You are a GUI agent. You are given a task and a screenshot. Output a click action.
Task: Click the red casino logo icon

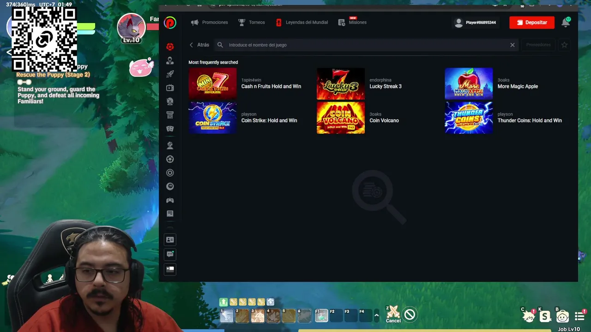170,22
